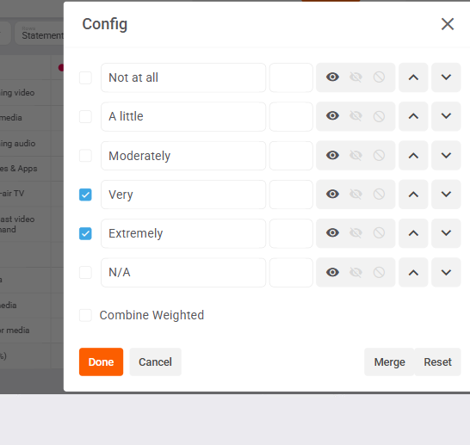
Task: Check the 'A little' checkbox
Action: [x=85, y=116]
